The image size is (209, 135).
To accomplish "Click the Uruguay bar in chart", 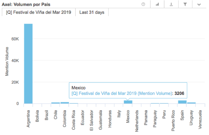I will pos(192,103).
